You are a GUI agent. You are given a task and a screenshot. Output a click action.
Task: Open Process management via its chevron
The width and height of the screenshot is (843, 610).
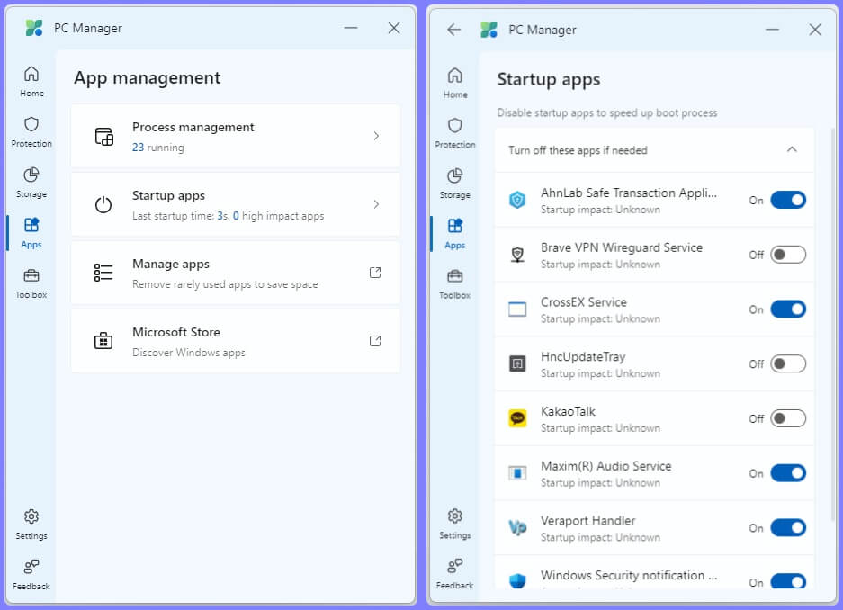(376, 137)
